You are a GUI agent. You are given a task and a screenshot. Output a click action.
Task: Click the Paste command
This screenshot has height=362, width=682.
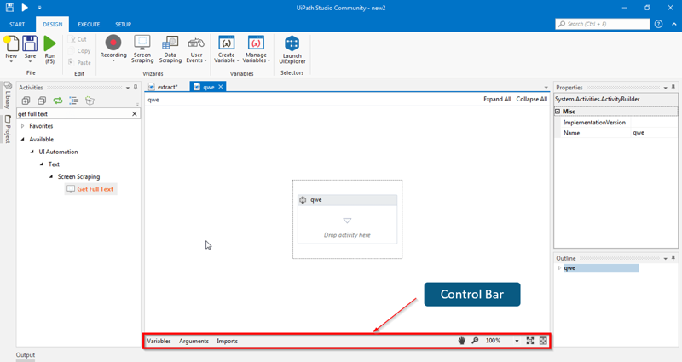pyautogui.click(x=79, y=62)
